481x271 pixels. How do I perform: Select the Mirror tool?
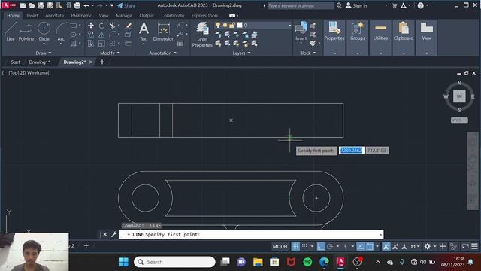click(101, 35)
